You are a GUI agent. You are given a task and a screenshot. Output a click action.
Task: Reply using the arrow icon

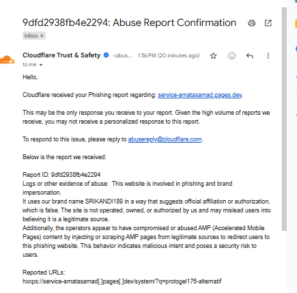[x=250, y=56]
